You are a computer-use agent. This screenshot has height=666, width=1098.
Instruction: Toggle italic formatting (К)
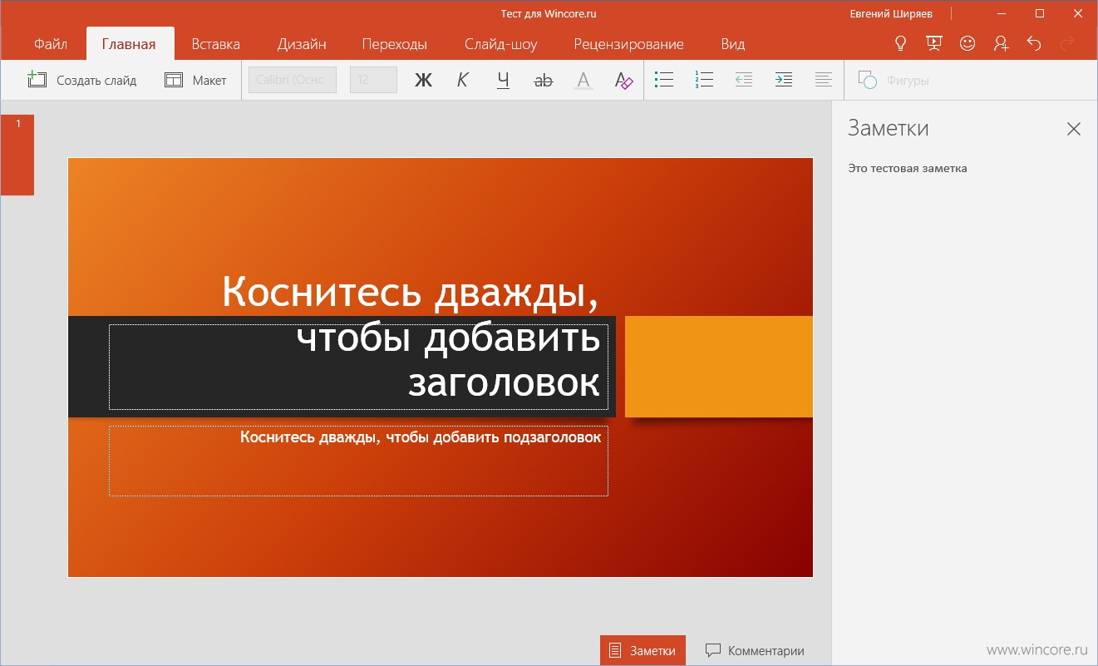pyautogui.click(x=464, y=81)
